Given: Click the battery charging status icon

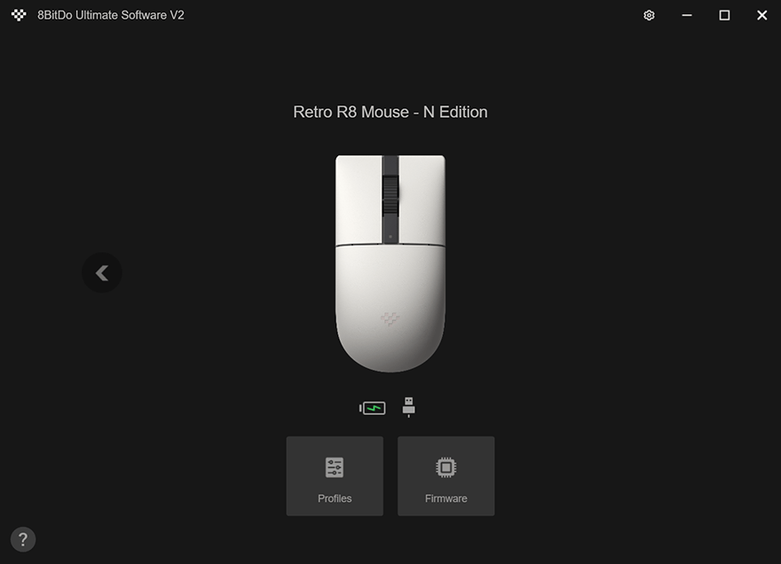Looking at the screenshot, I should click(372, 408).
